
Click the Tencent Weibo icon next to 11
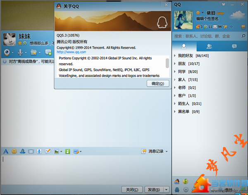click(205, 27)
